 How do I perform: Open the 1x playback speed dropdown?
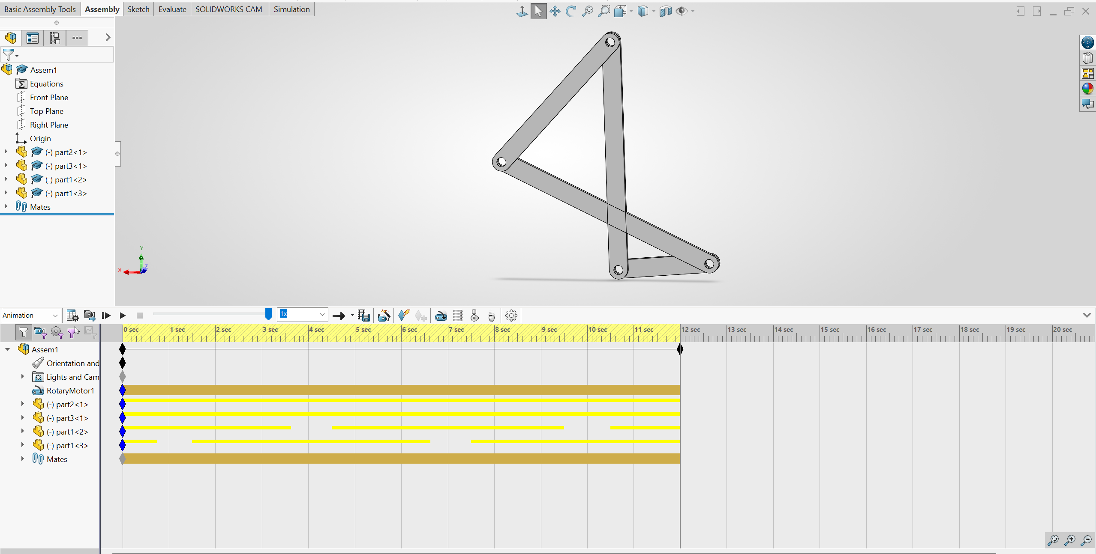click(321, 314)
